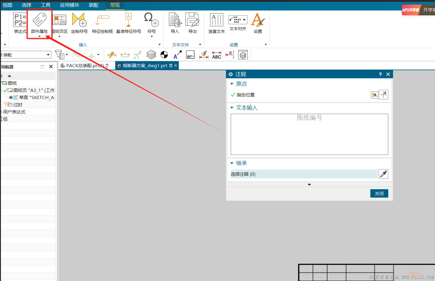Screen dimensions: 435x281
Task: Click the stacked layers icon
Action: click(x=151, y=55)
